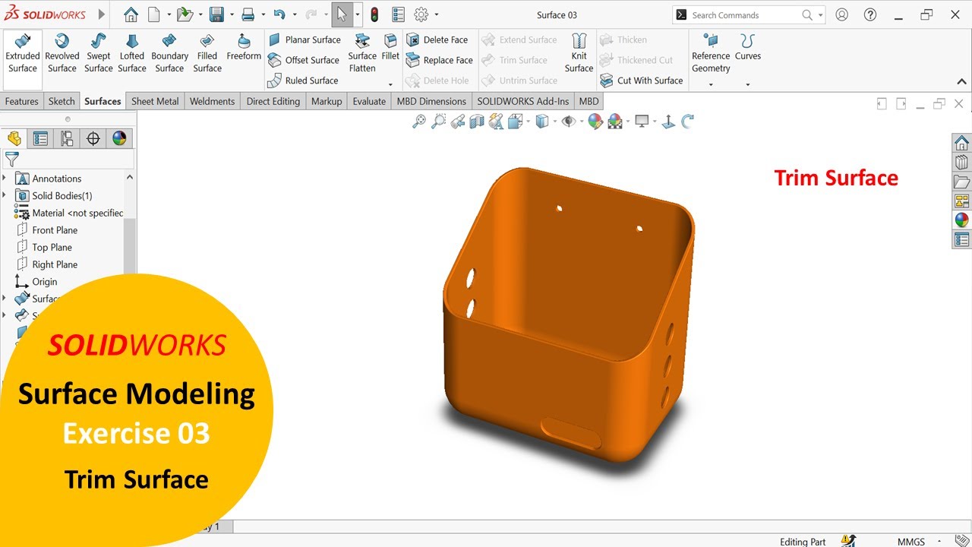
Task: Open the DimXpertManager tab icon
Action: click(93, 138)
